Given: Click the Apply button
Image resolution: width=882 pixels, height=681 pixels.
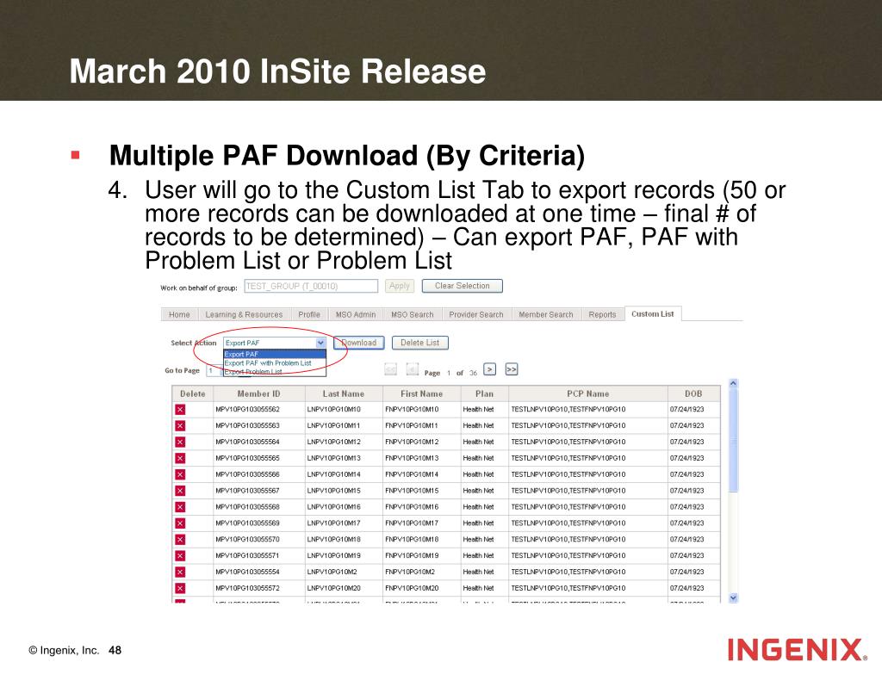Looking at the screenshot, I should tap(400, 286).
